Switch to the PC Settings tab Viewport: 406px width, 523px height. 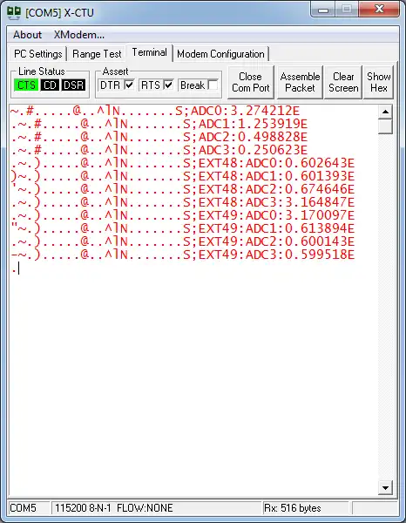38,54
